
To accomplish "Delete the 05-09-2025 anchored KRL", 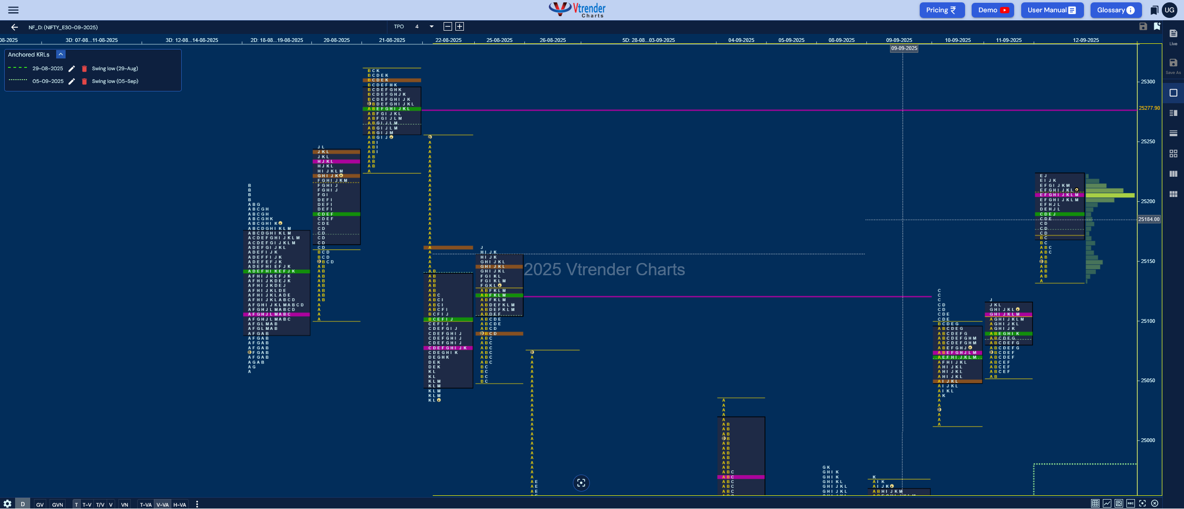I will pos(84,82).
